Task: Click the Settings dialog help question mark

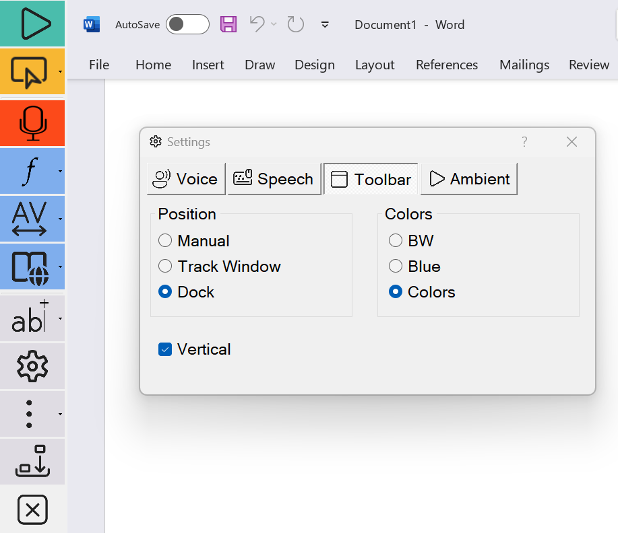Action: pos(524,142)
